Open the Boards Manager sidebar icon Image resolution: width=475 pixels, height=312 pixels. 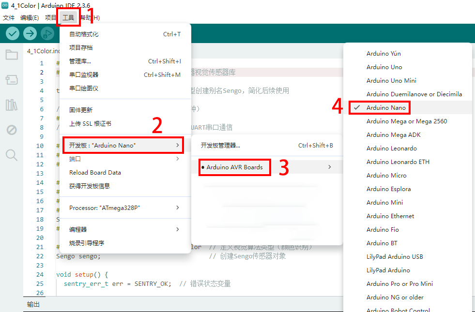pos(12,80)
